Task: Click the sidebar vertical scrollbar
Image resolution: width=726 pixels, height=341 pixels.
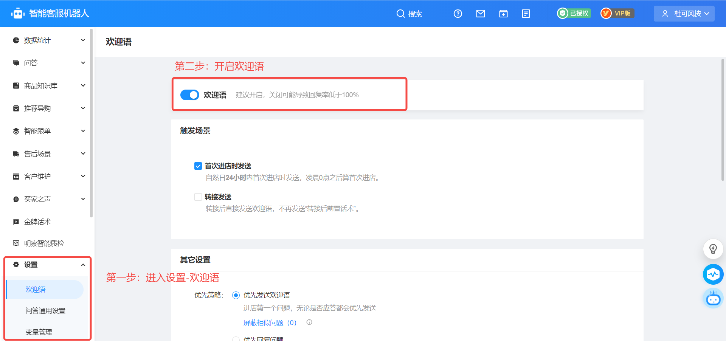Action: (92, 123)
